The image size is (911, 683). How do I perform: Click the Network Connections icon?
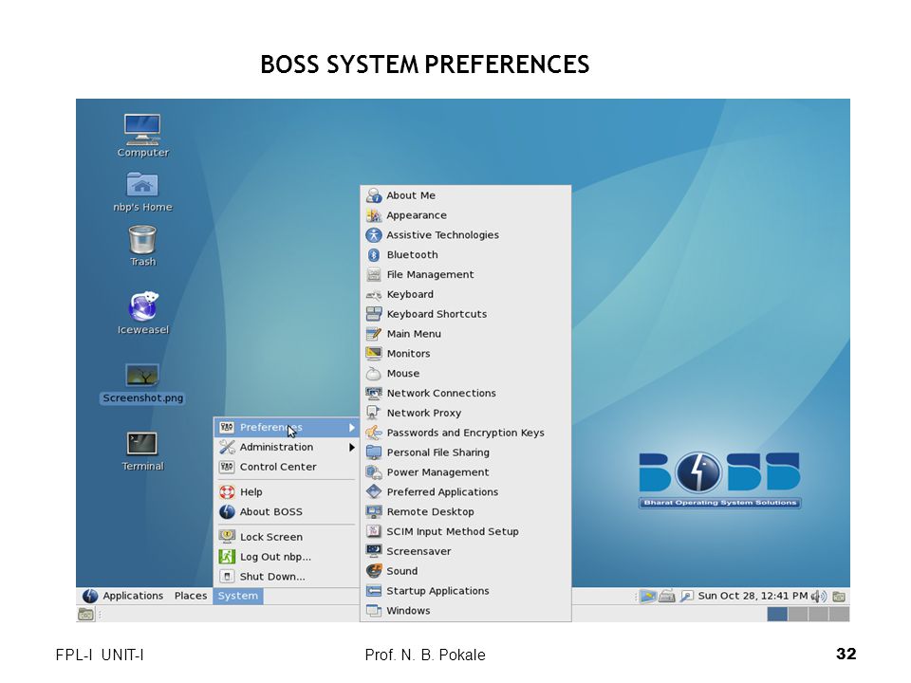point(374,393)
